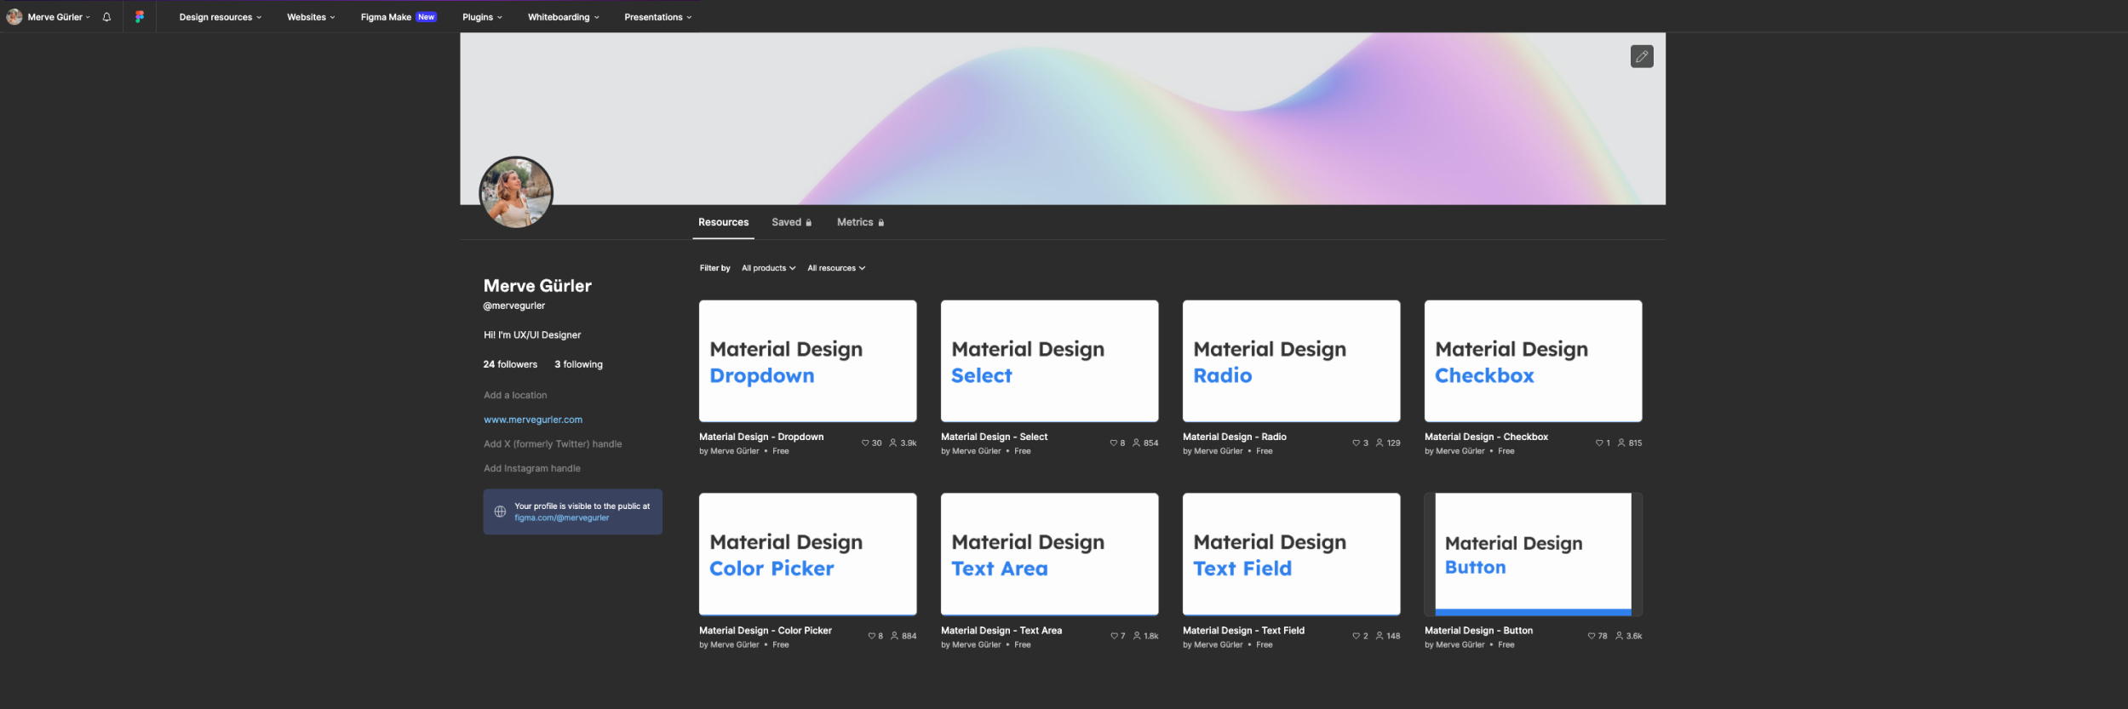
Task: Expand the All products filter
Action: [768, 268]
